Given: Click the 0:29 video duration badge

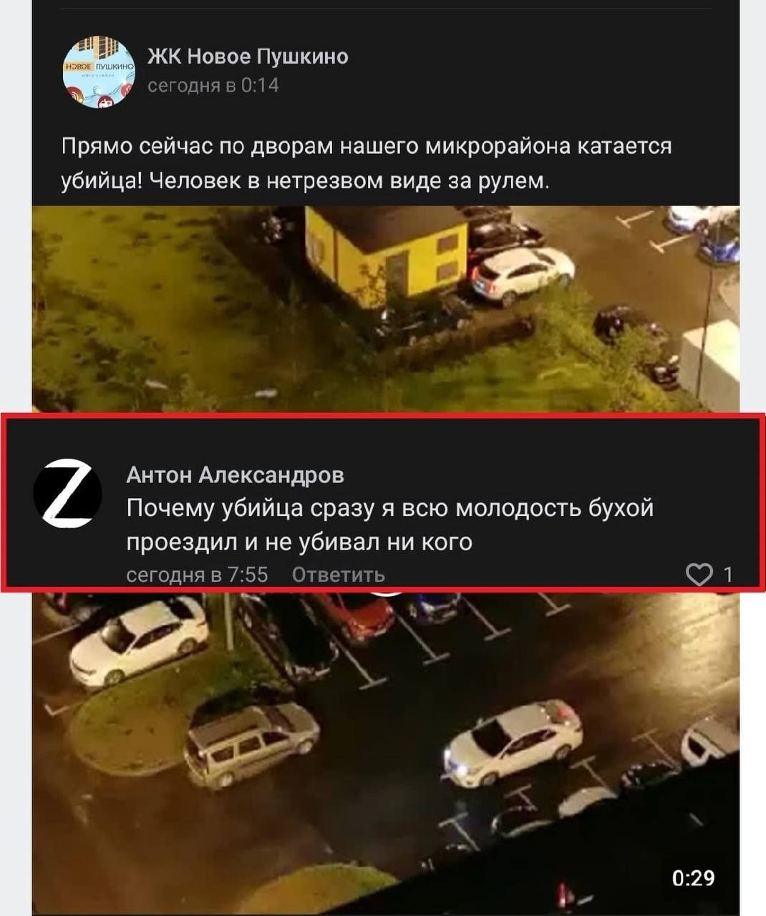Looking at the screenshot, I should click(x=694, y=877).
